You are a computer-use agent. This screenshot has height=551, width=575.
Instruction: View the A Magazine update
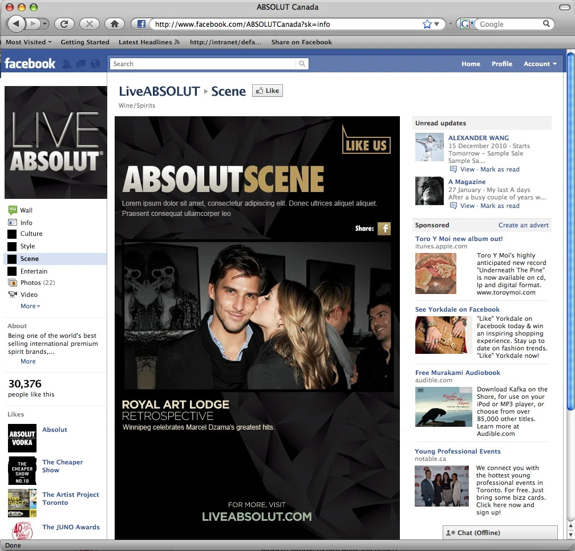(x=467, y=206)
